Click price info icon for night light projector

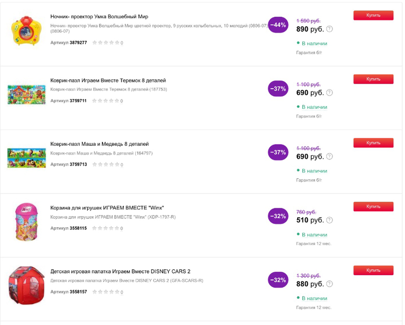[330, 29]
